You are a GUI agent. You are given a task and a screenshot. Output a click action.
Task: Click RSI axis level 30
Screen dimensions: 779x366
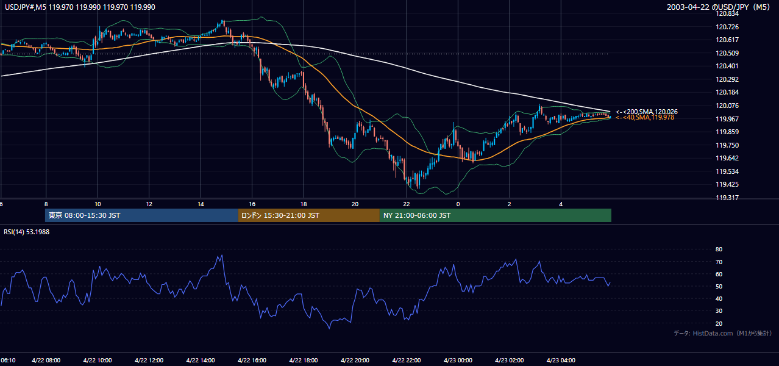(x=719, y=311)
